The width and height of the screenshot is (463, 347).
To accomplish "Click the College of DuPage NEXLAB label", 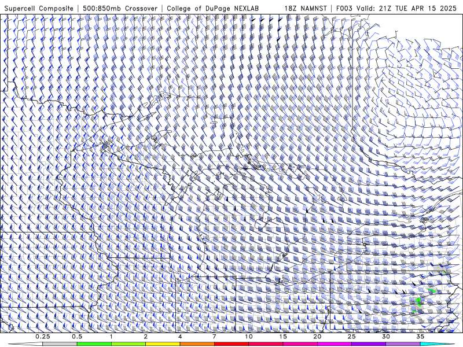I will [212, 8].
